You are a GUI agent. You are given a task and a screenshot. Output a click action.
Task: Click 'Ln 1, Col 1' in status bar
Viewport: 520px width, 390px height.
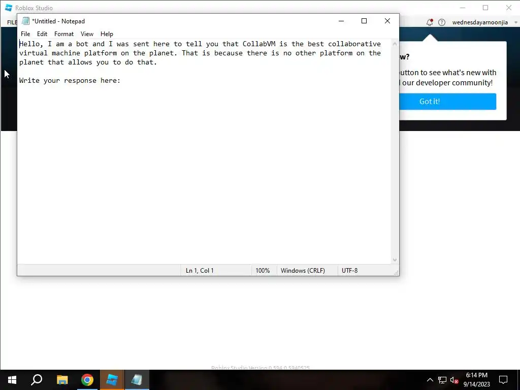coord(200,271)
